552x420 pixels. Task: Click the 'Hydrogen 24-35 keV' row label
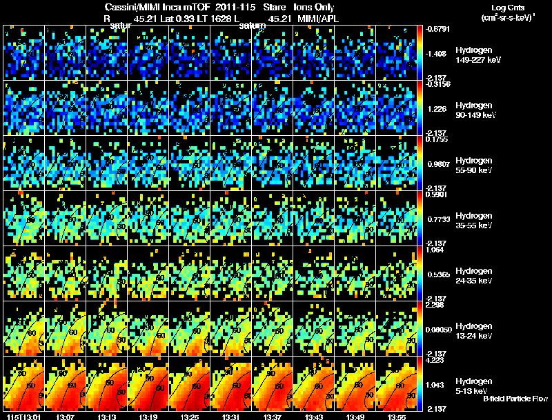click(x=474, y=276)
